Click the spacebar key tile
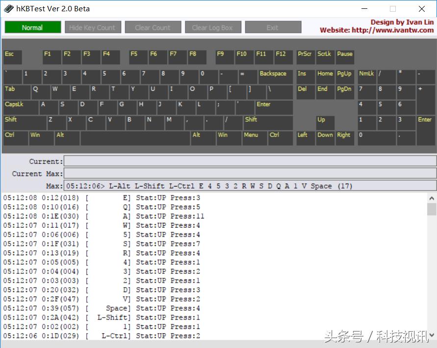 (135, 138)
